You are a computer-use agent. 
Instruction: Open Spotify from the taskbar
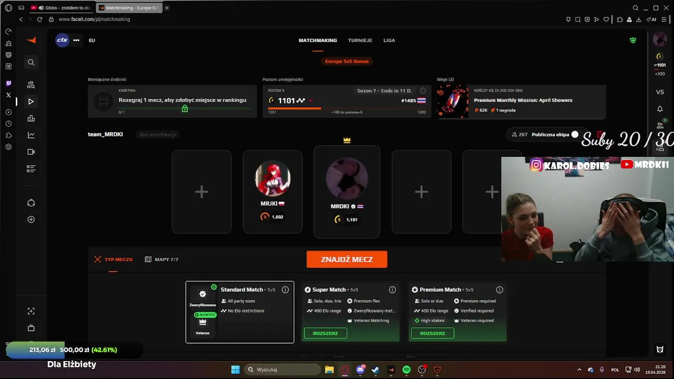(407, 370)
